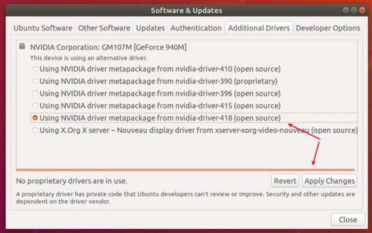Go to the Authentication tab
Screen dimensions: 372x233
196,28
